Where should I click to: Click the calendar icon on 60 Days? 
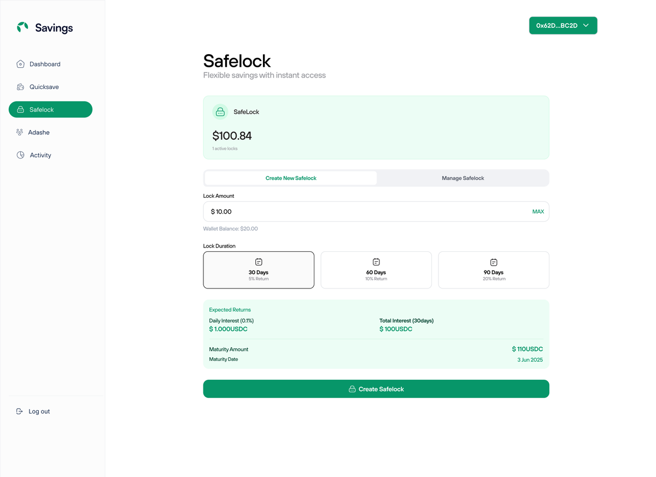[x=376, y=262]
